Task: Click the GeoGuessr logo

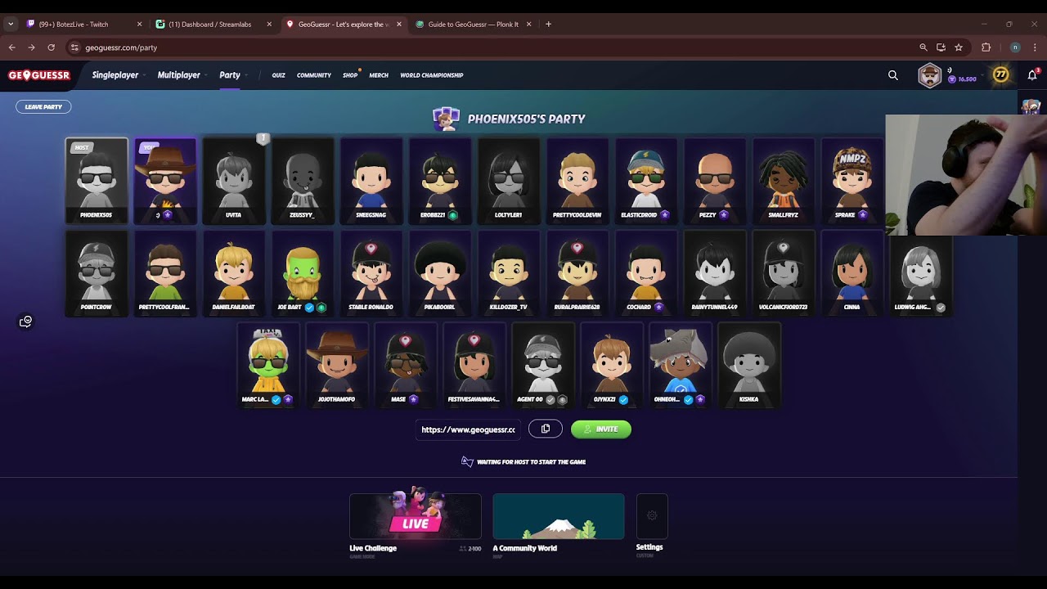Action: [x=39, y=75]
